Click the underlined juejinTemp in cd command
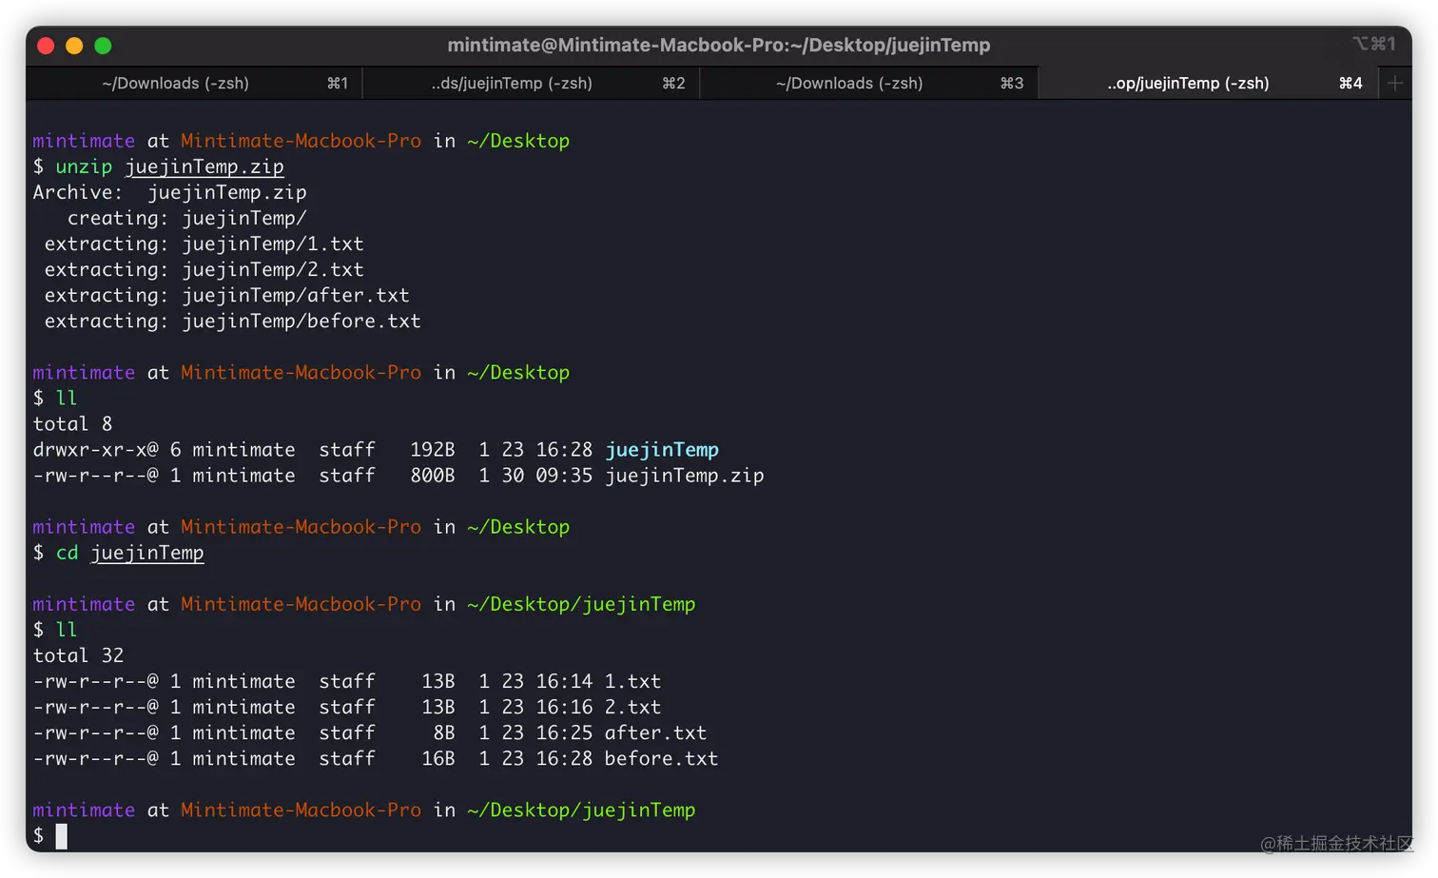The height and width of the screenshot is (878, 1438). point(147,553)
